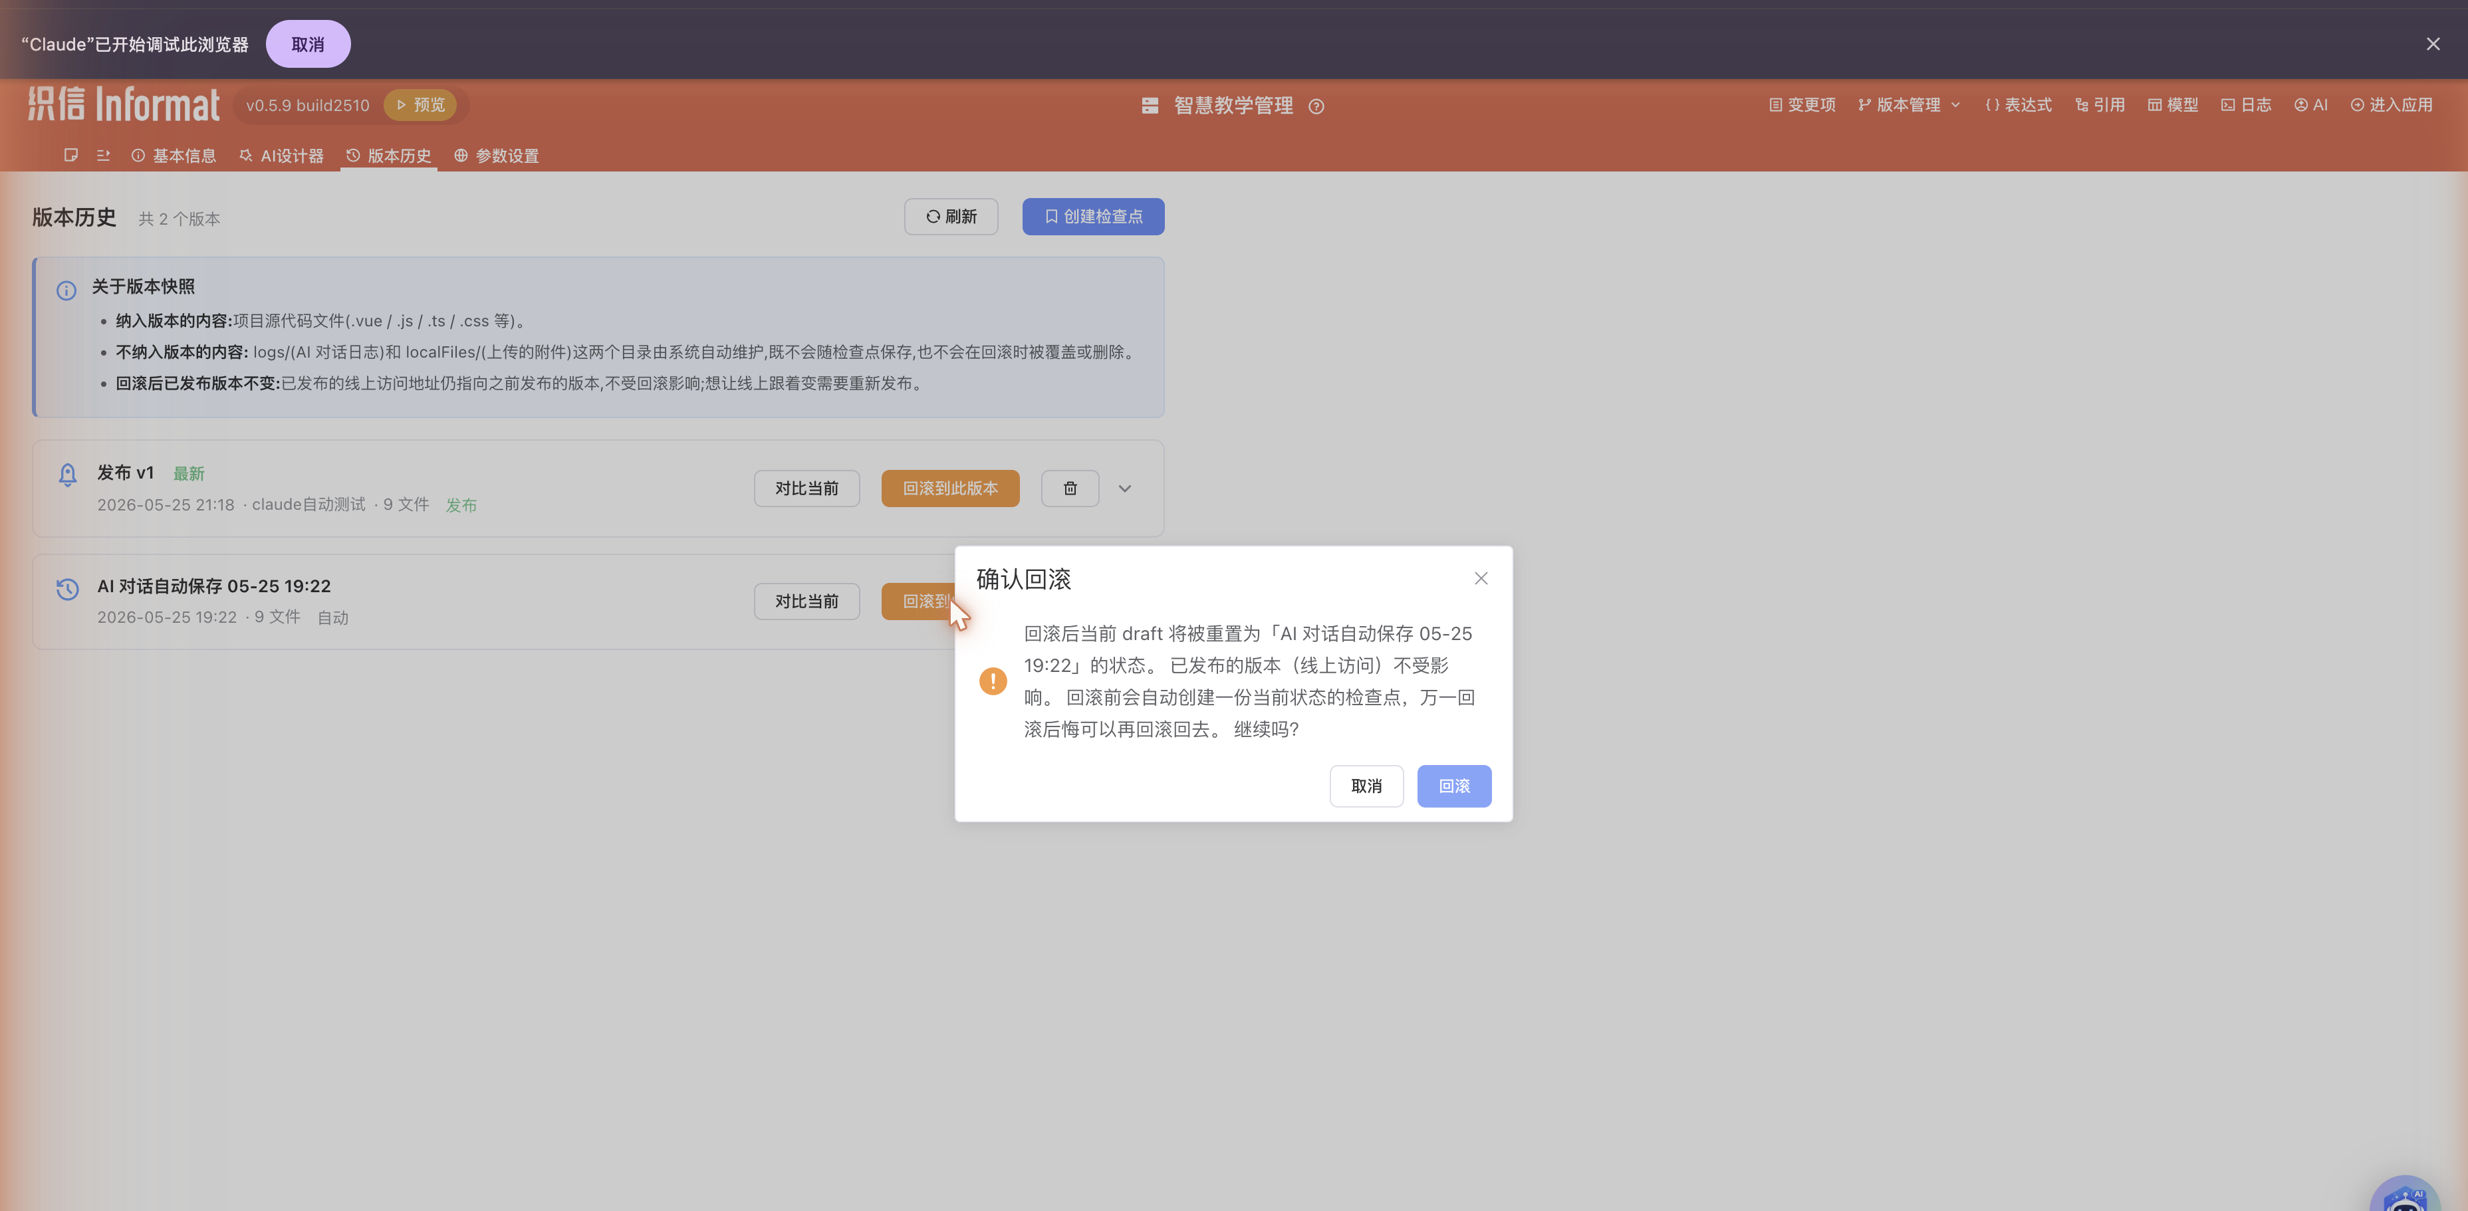Click the bell icon of 发布 v1
Image resolution: width=2468 pixels, height=1211 pixels.
pyautogui.click(x=67, y=475)
